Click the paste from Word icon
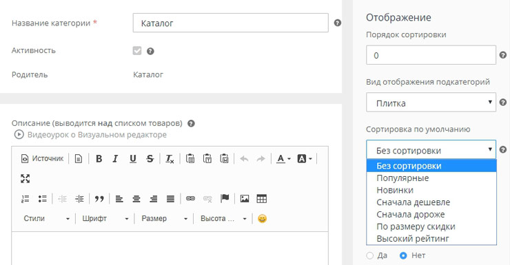 click(x=224, y=158)
